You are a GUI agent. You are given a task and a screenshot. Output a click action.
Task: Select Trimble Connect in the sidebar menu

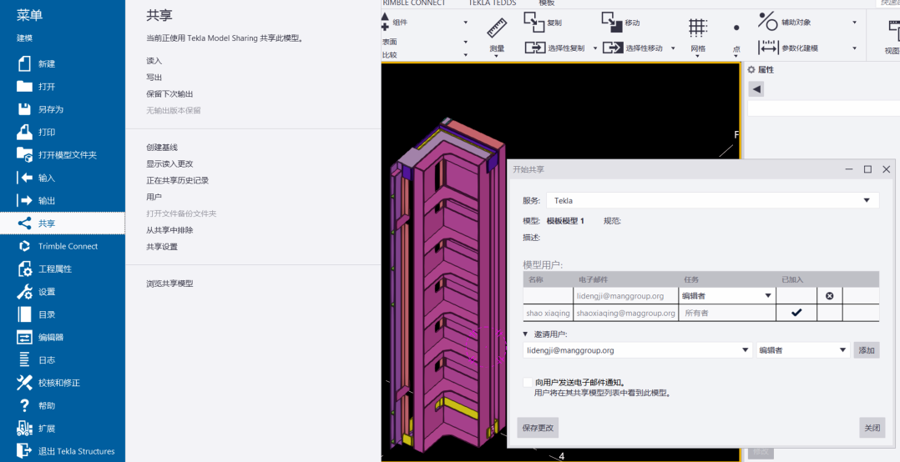click(x=67, y=247)
